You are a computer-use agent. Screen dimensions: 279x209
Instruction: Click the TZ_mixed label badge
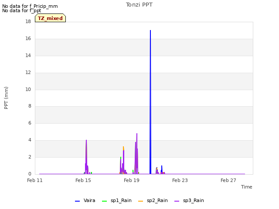point(51,18)
